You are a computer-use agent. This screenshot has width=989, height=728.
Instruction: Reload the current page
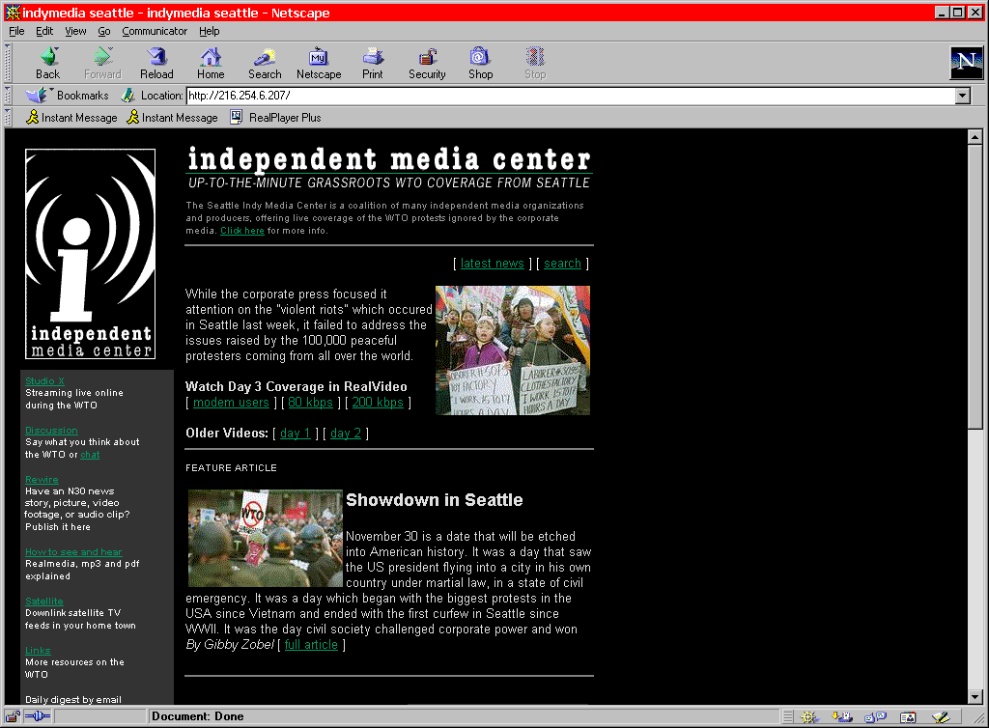[156, 63]
